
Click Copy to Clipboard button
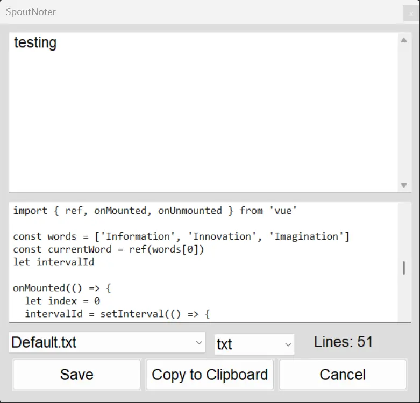(x=210, y=375)
